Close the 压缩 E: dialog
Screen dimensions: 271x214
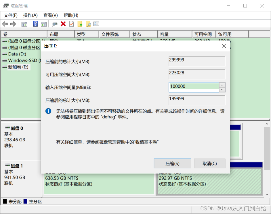[224, 46]
